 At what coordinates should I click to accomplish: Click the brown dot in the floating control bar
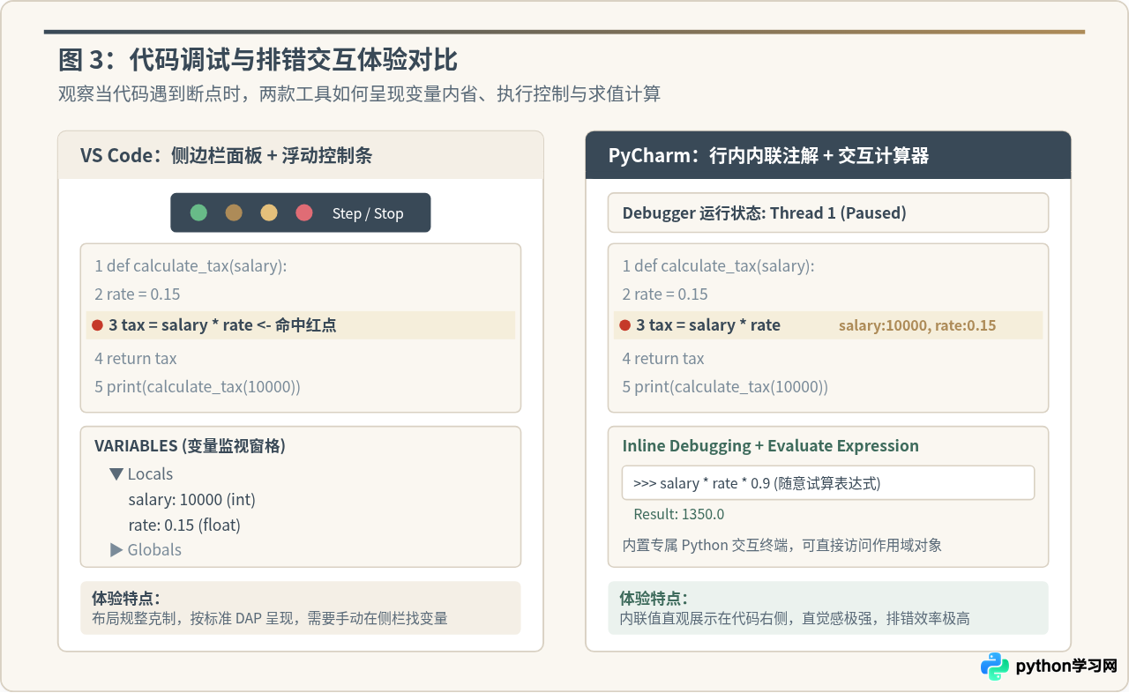coord(234,212)
